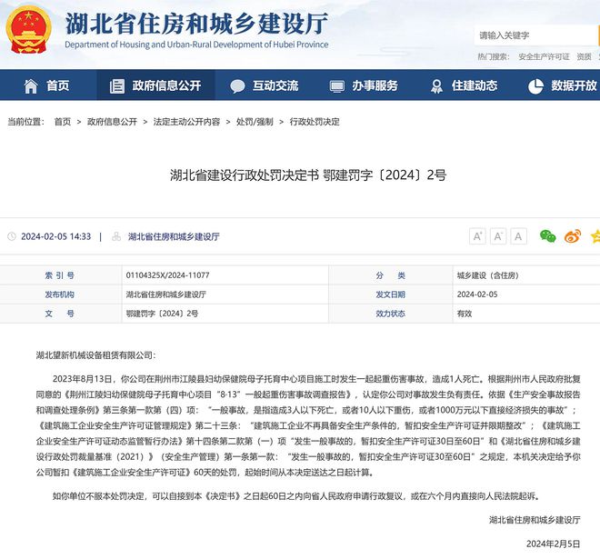Click the category value 城乡建设（含住房）
This screenshot has height=559, width=600.
pyautogui.click(x=487, y=275)
